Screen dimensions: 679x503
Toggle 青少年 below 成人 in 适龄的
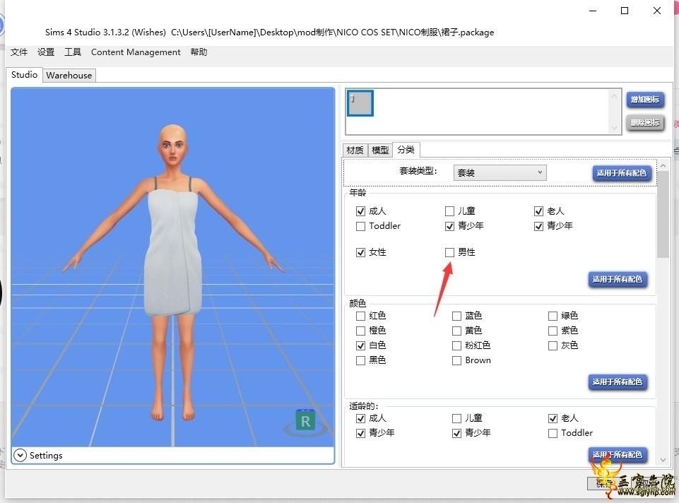360,433
